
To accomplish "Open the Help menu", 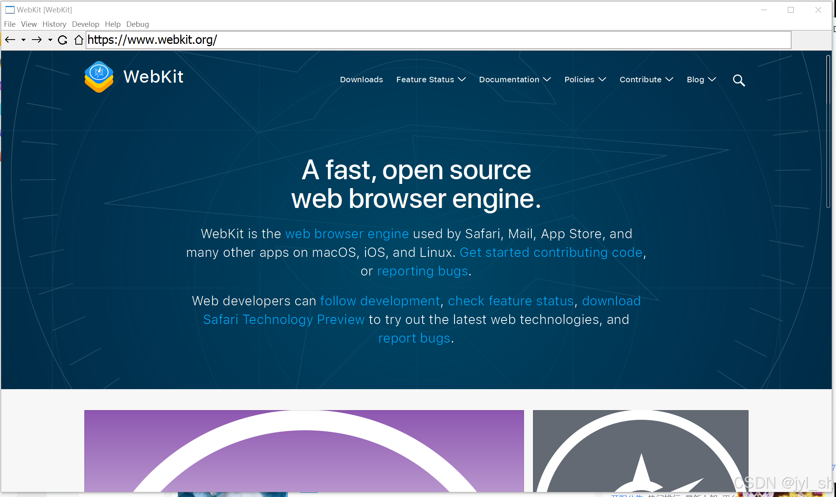I will [113, 24].
